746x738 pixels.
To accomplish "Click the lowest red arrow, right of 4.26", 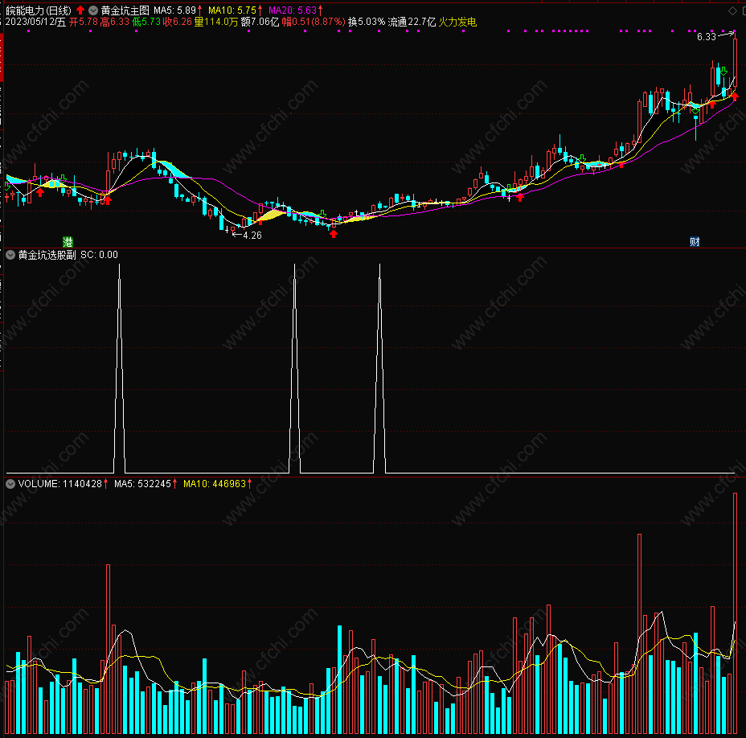I will pos(334,233).
